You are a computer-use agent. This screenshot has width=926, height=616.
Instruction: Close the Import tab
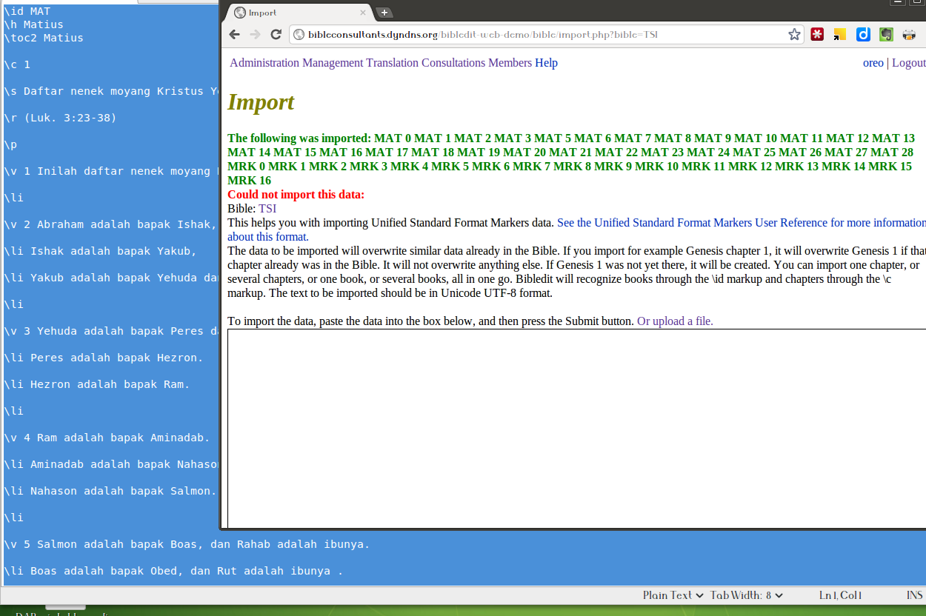363,13
